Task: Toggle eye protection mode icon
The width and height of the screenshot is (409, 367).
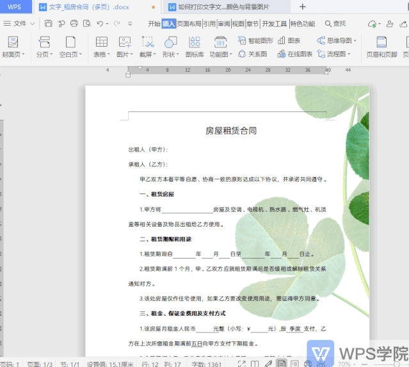Action: tap(321, 364)
